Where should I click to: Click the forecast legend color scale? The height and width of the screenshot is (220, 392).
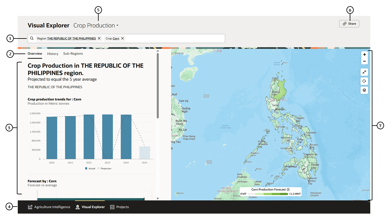coord(267,194)
